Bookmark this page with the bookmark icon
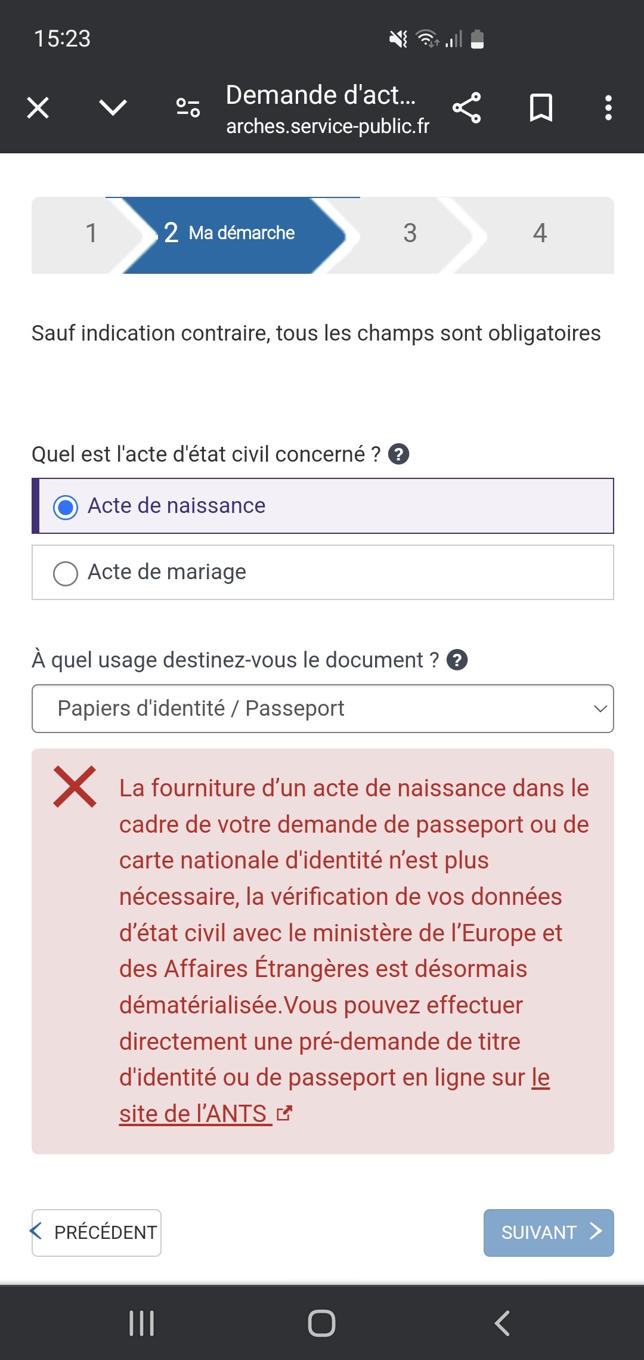 point(541,108)
